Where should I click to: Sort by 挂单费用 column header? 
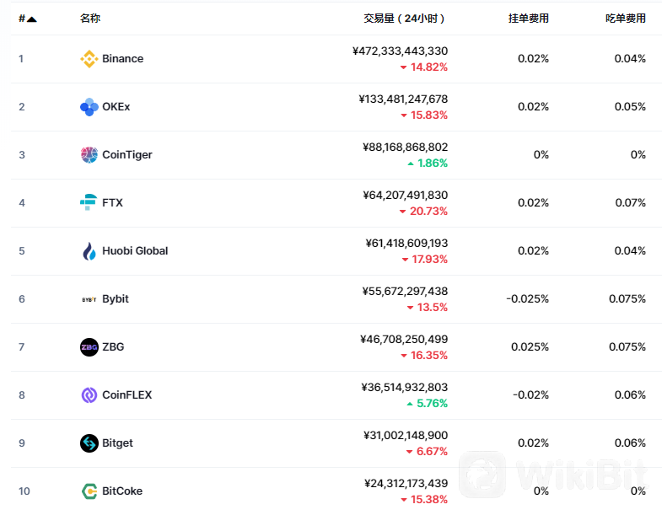(x=529, y=19)
